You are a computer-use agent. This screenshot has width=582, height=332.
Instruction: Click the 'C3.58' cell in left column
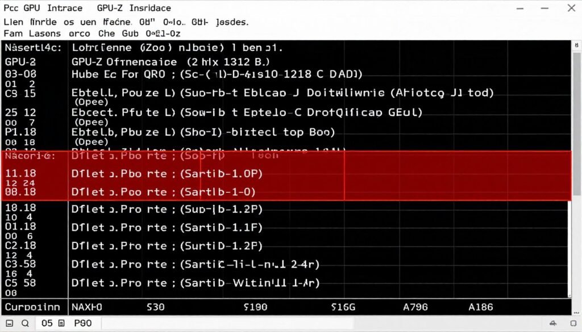(20, 264)
